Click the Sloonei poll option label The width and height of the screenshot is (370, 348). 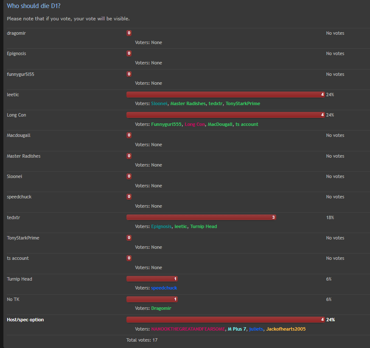[14, 176]
